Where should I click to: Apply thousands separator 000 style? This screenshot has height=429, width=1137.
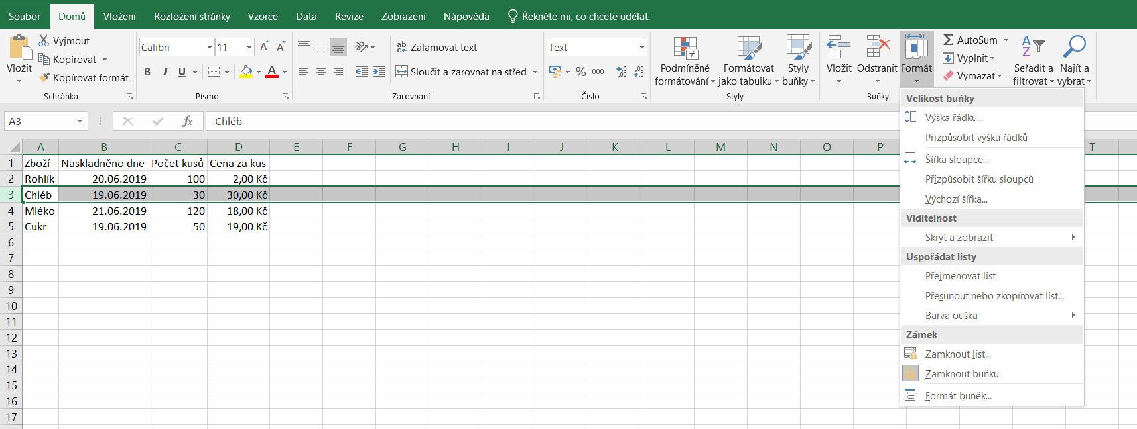(598, 71)
